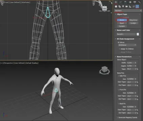Open the [Default Shading] menu
The width and height of the screenshot is (143, 121).
[32, 63]
